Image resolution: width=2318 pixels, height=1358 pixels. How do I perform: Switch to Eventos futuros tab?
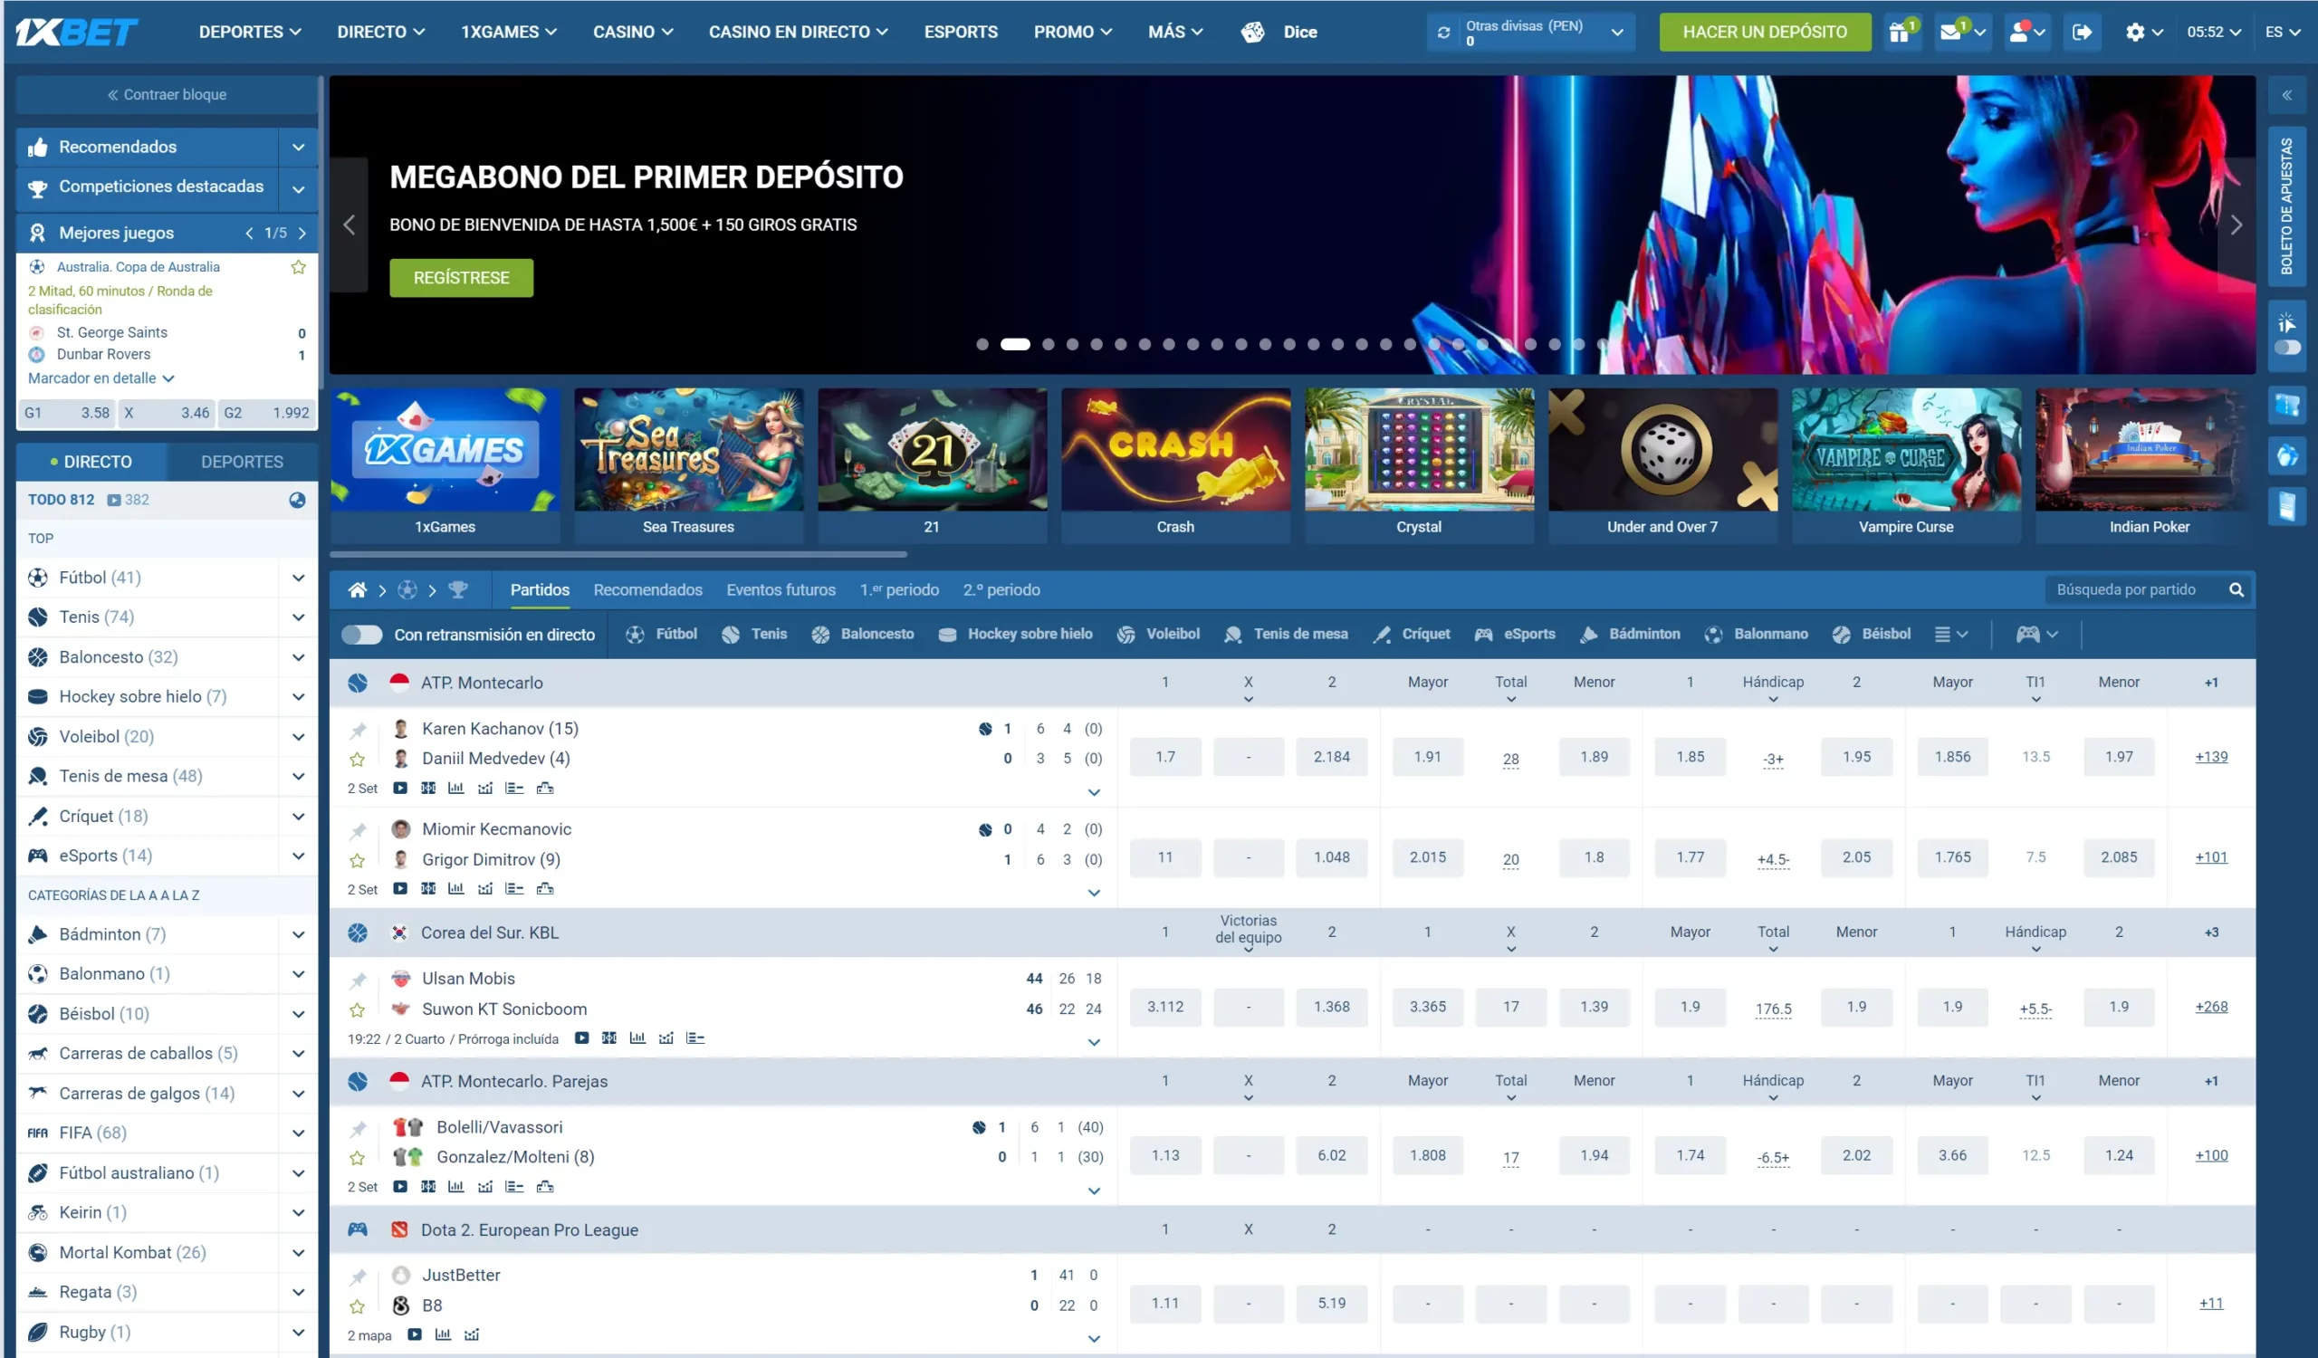click(781, 590)
